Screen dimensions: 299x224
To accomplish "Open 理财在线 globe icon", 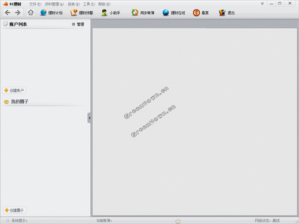I will click(173, 13).
